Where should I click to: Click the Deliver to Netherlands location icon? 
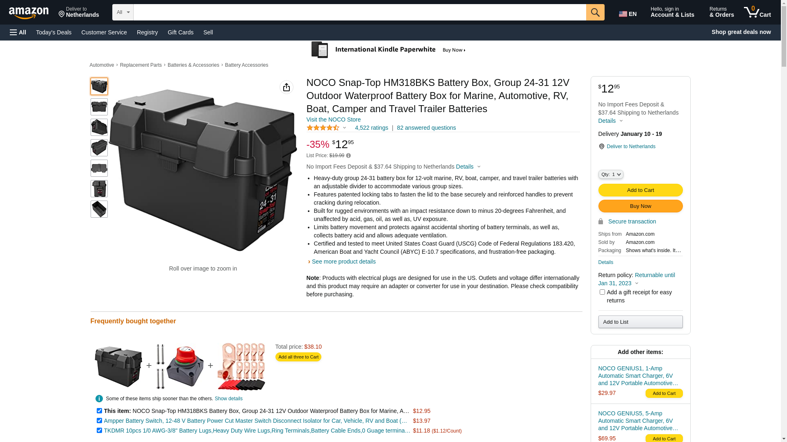pos(601,147)
